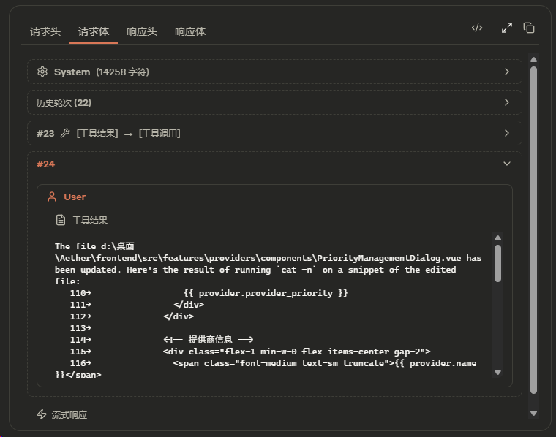Click the 流式响应 label
556x437 pixels.
pyautogui.click(x=69, y=414)
